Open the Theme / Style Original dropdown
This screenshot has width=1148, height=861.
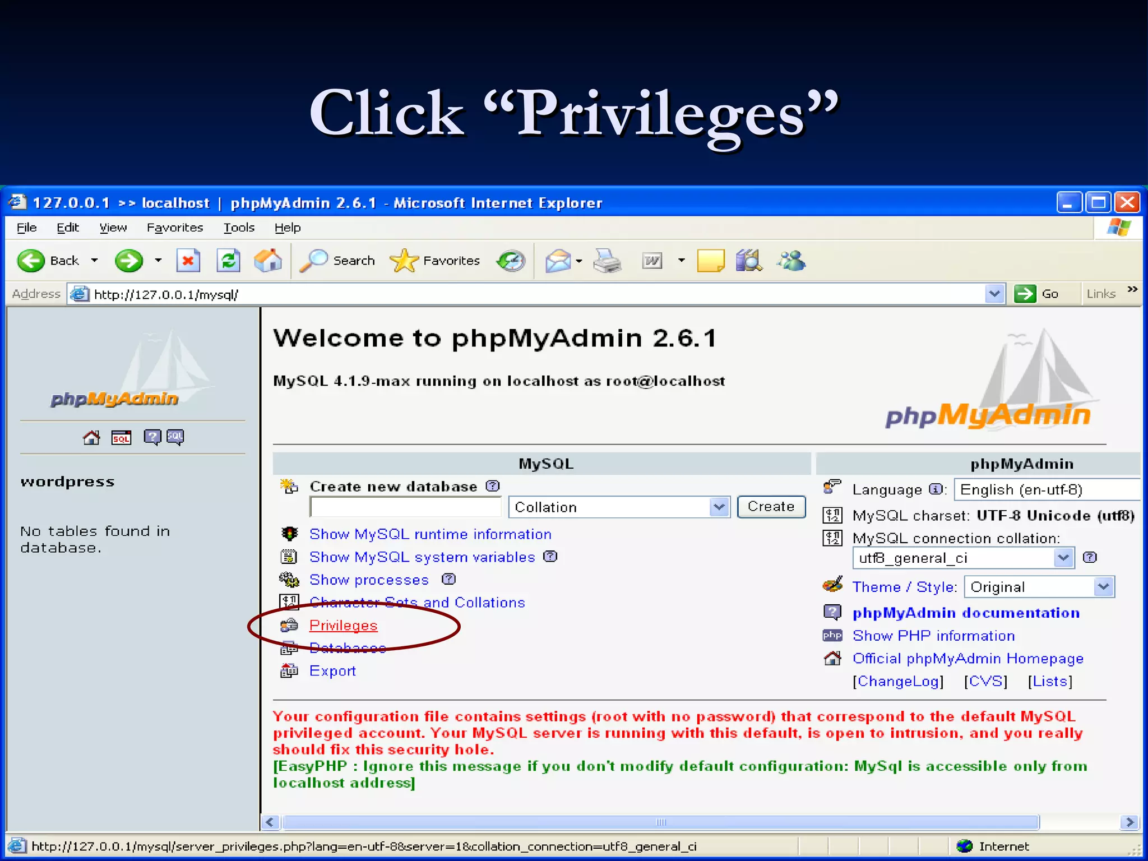[1039, 587]
